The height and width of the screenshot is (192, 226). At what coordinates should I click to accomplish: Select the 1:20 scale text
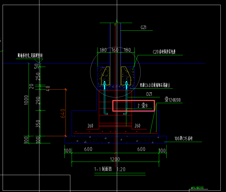(x=121, y=169)
